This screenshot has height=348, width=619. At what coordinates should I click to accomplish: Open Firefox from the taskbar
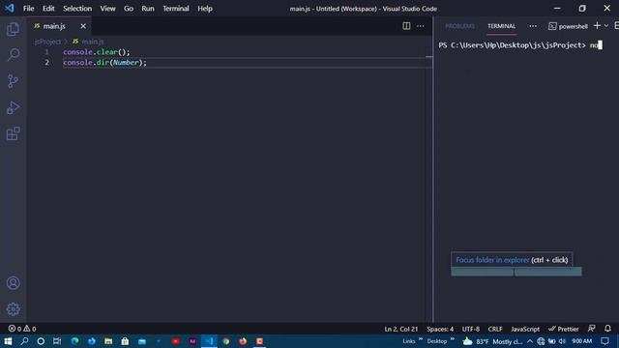243,341
